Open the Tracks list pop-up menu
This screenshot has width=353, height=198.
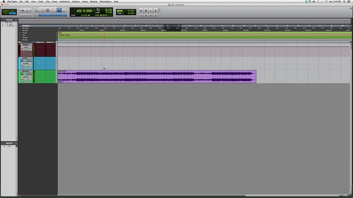click(x=16, y=20)
